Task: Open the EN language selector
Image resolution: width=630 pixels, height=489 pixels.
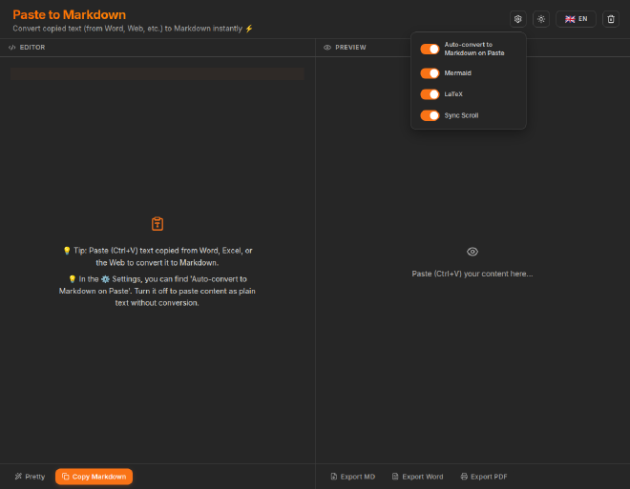Action: [x=576, y=19]
